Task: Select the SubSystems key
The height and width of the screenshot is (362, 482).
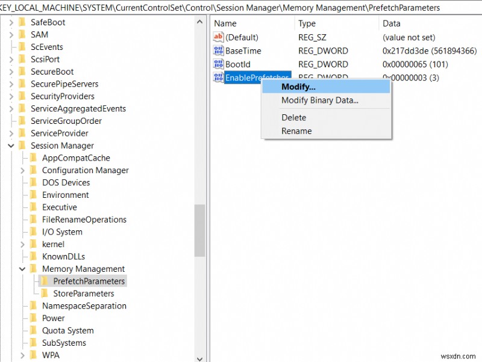Action: pos(64,343)
